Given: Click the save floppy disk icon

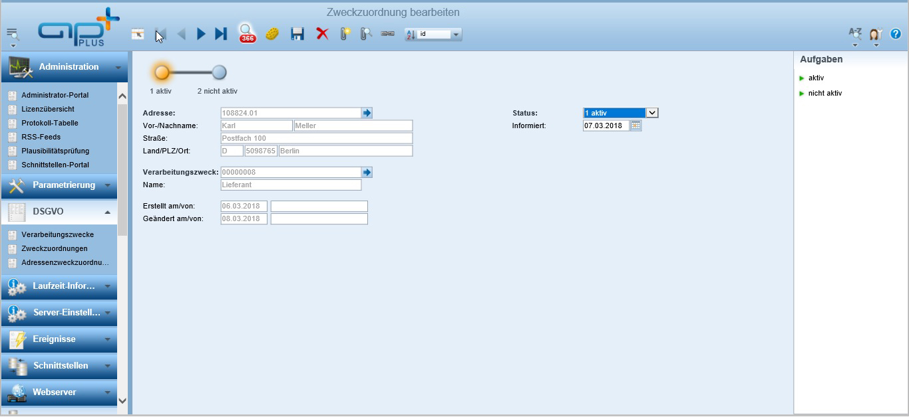Looking at the screenshot, I should pos(297,34).
